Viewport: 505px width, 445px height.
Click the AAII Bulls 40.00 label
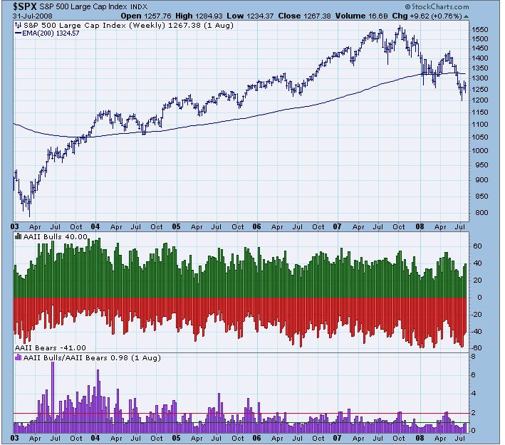[x=56, y=236]
